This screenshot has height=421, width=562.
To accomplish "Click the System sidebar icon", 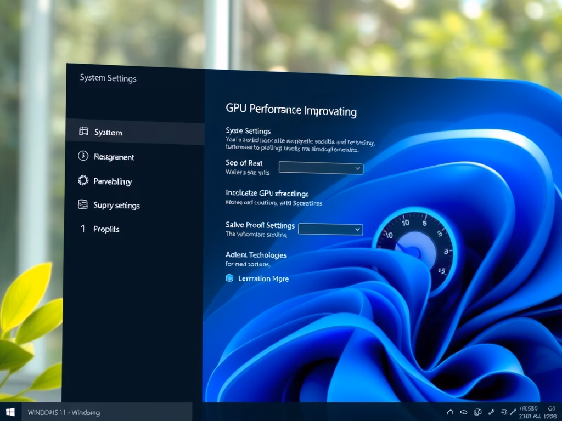I will (x=83, y=132).
